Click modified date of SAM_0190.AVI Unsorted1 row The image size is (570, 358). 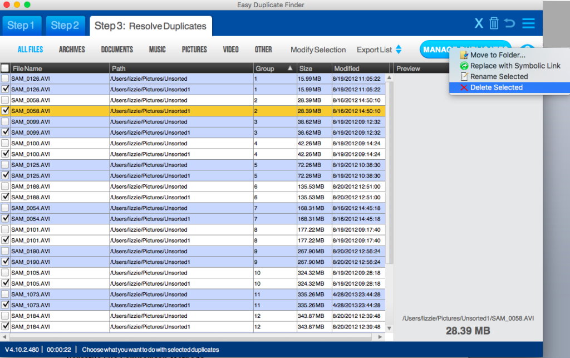(357, 262)
